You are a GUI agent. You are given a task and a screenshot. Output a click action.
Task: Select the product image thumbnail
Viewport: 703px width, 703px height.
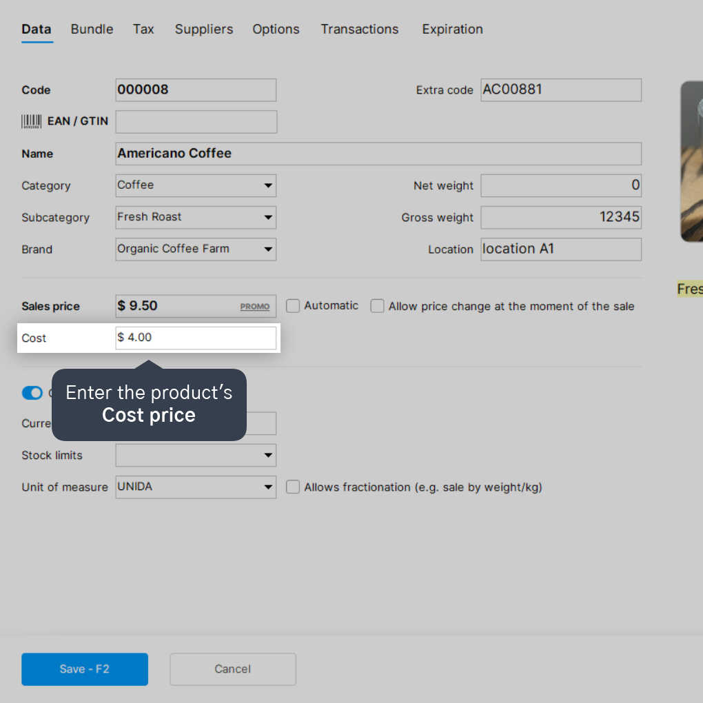(x=692, y=161)
